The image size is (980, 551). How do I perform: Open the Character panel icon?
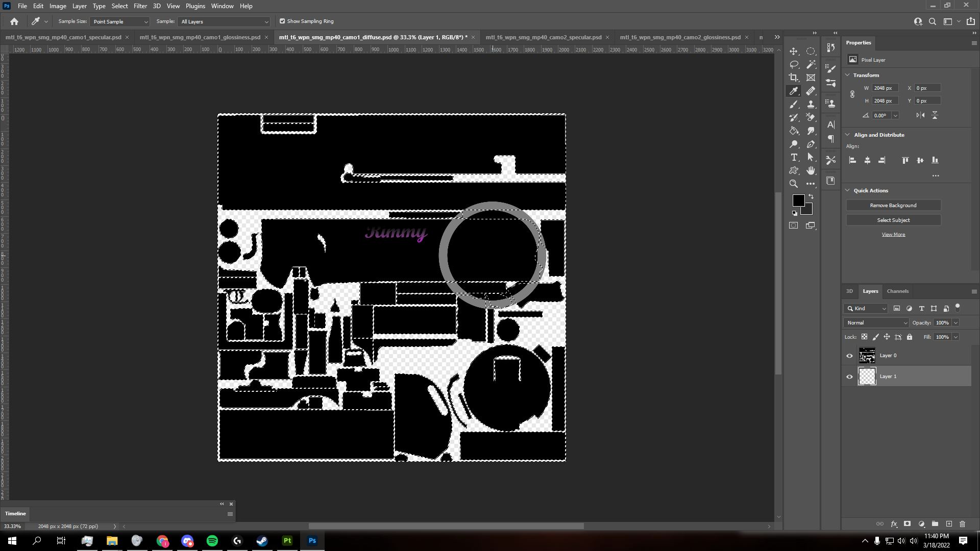click(831, 124)
